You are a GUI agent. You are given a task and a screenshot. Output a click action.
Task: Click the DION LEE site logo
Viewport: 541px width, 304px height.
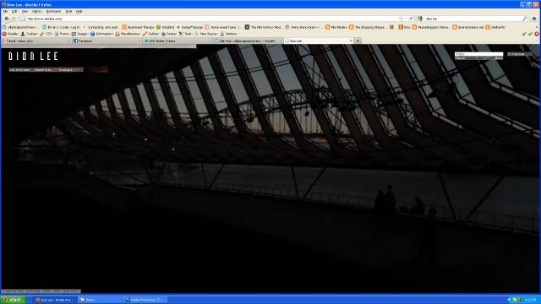click(x=33, y=57)
